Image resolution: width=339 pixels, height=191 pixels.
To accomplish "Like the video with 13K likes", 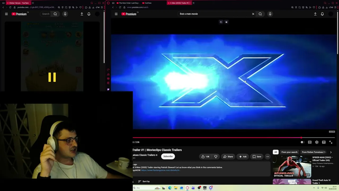I will tap(205, 157).
